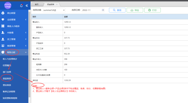Click the scroll-up arrow atop the sidebar scrollbar
Screen dimensions: 188x103
point(30,11)
